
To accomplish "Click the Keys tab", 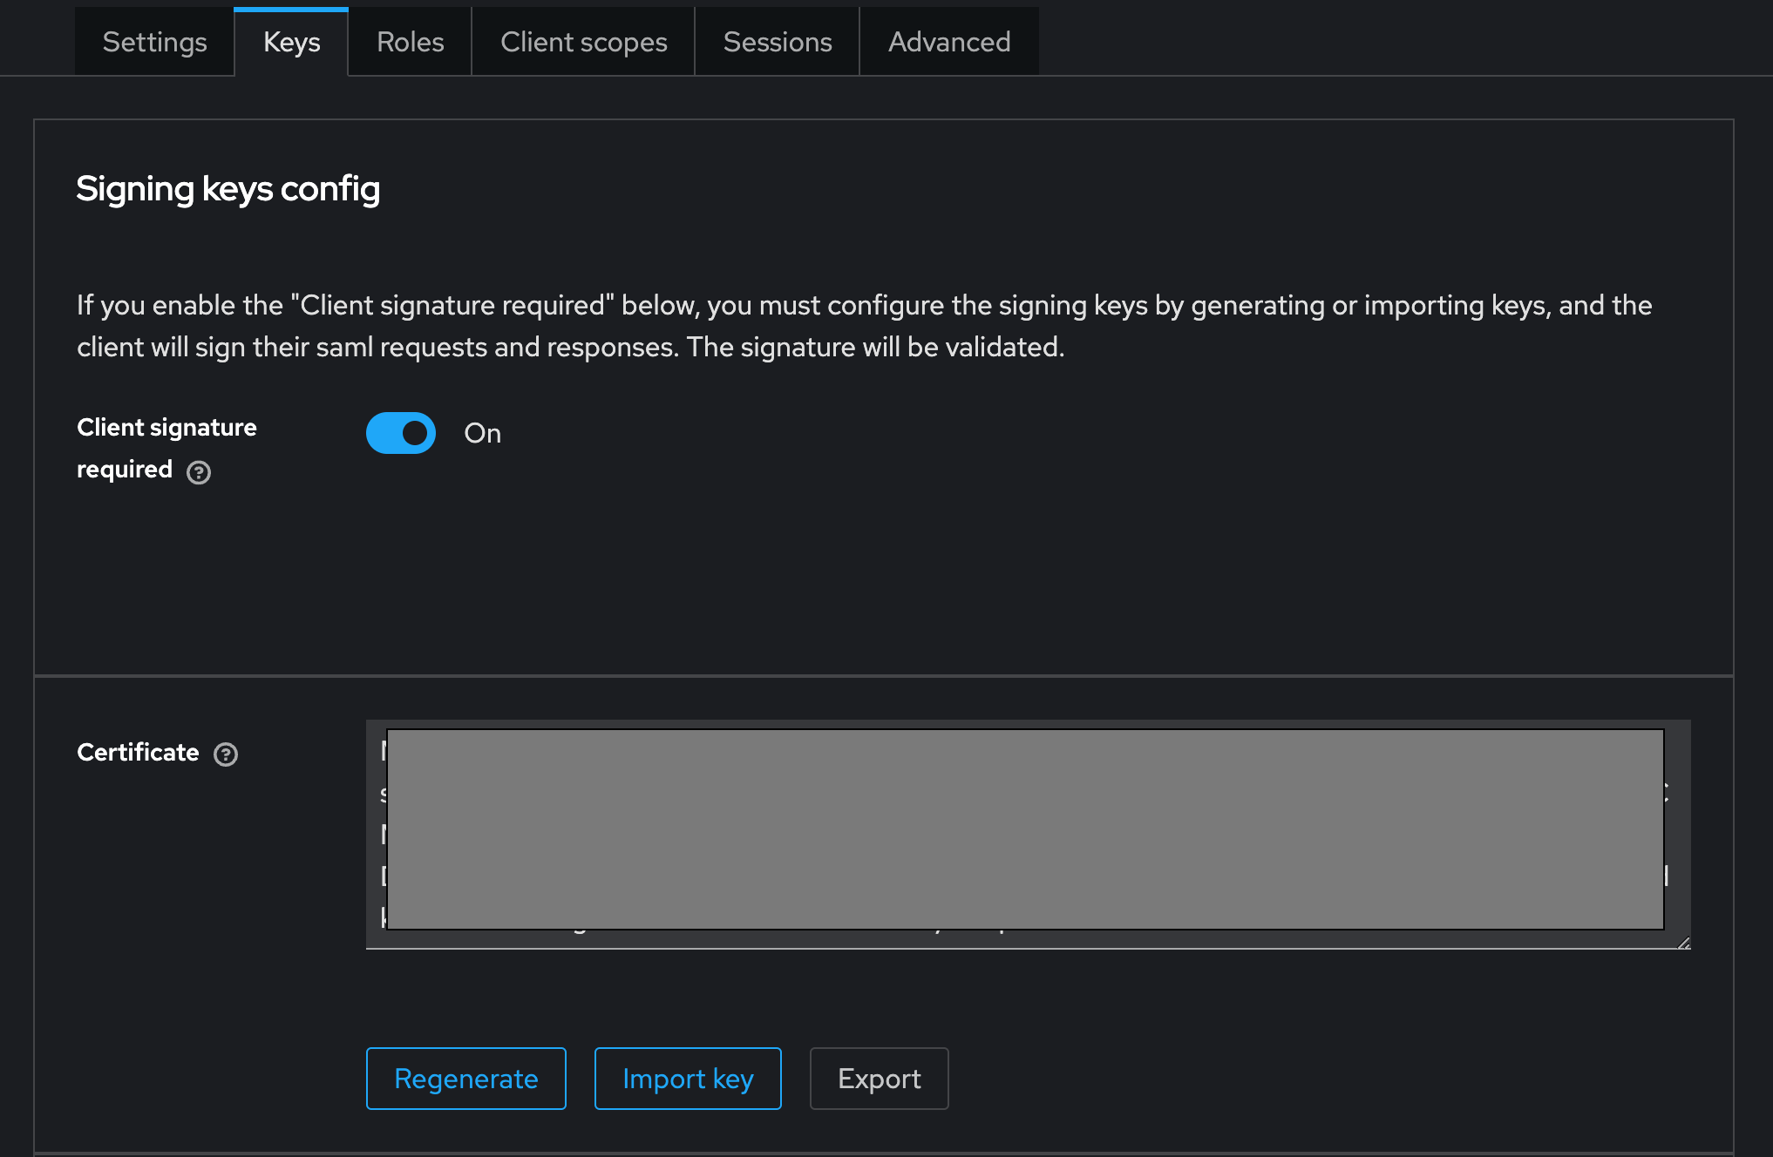I will coord(291,41).
